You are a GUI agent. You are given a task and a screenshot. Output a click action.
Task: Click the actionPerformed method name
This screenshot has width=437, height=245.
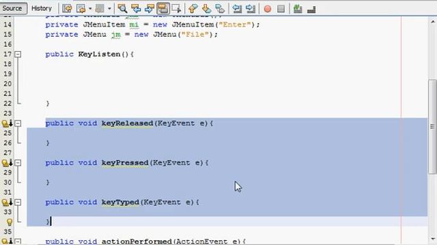(x=137, y=242)
